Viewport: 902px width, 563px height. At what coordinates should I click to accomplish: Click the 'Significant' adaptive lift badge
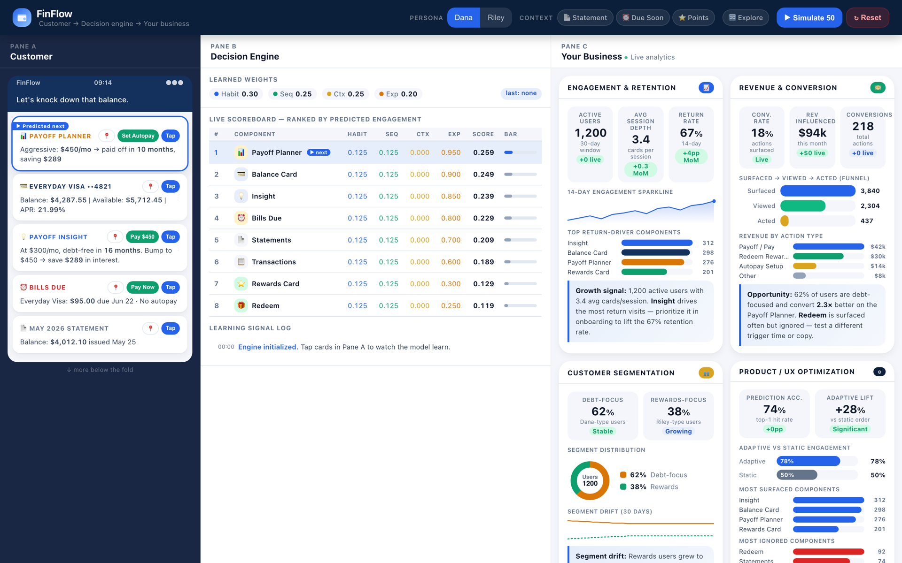[x=850, y=429]
